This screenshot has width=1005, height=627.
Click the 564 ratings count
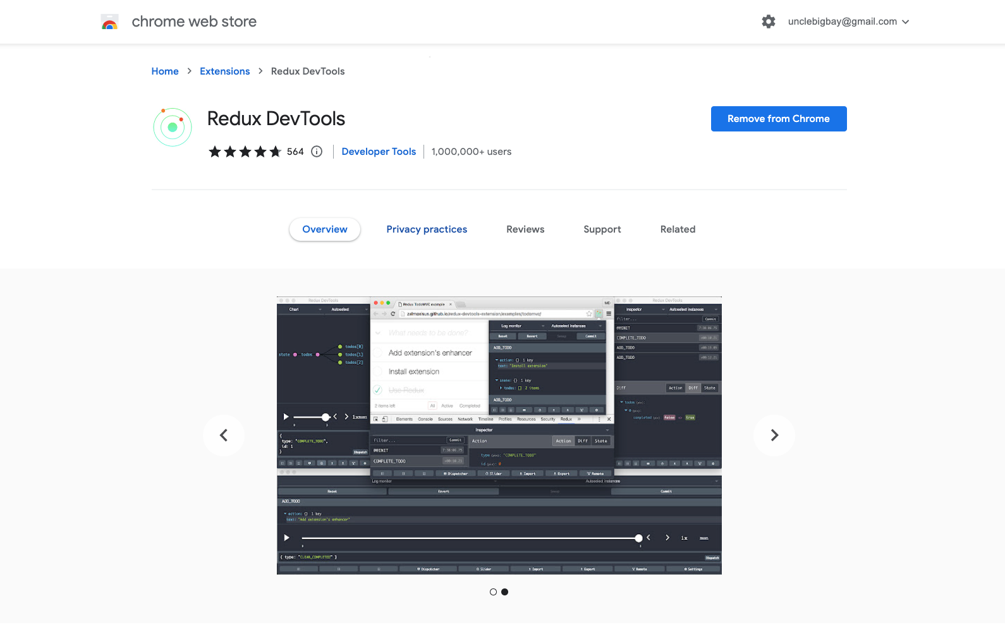coord(295,152)
